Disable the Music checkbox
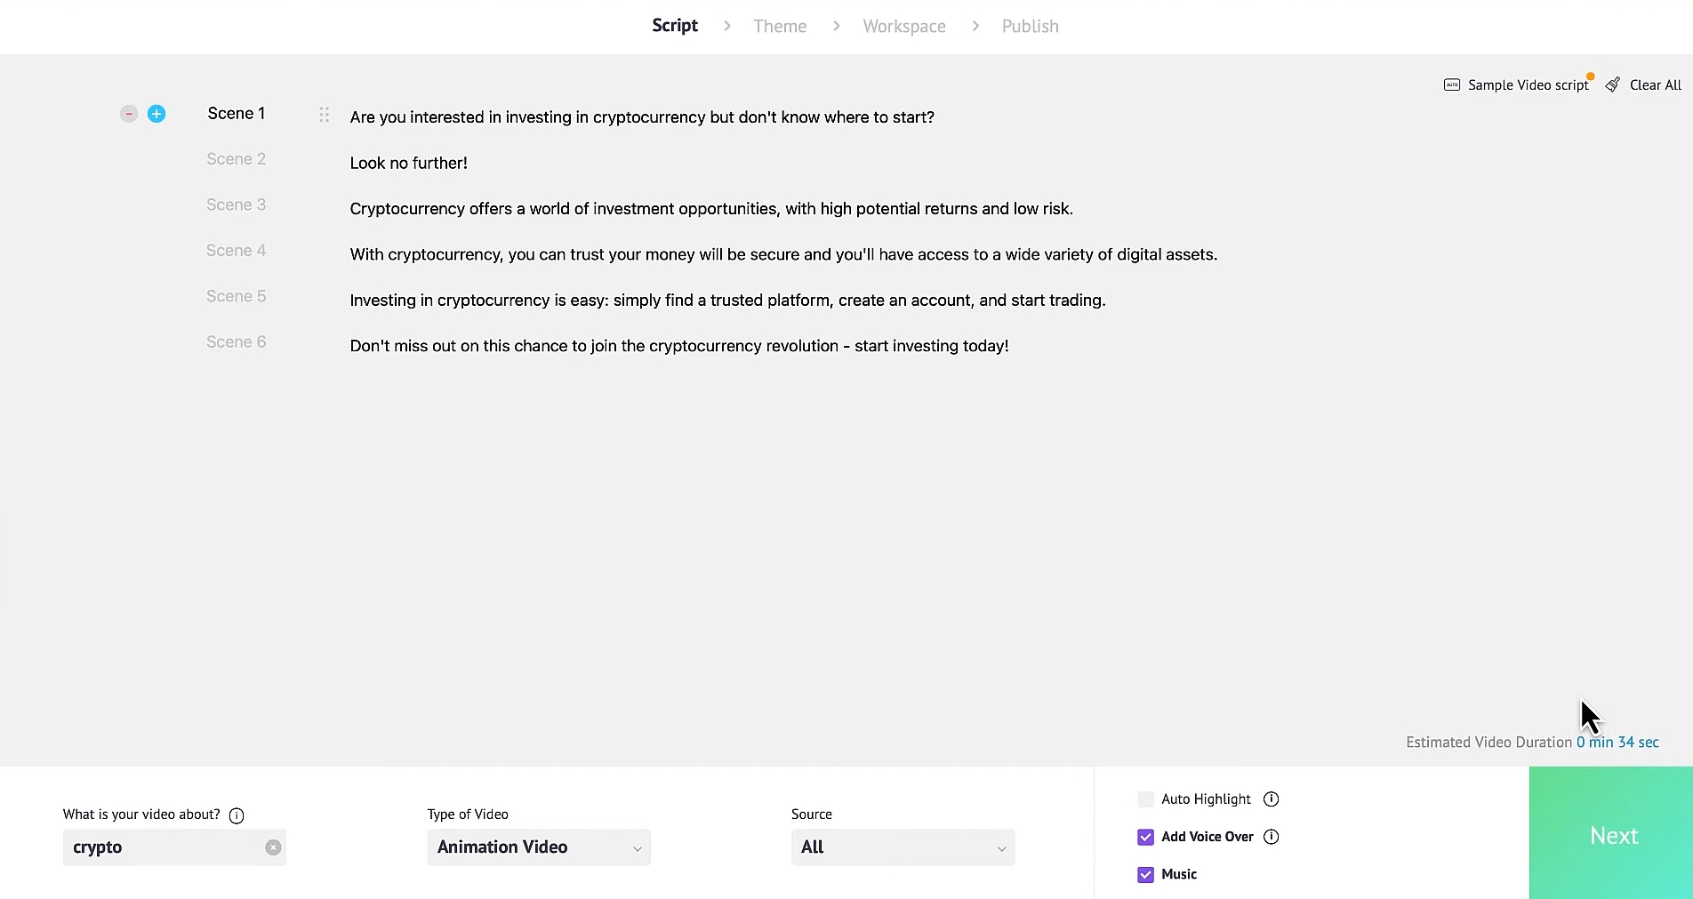 1145,874
